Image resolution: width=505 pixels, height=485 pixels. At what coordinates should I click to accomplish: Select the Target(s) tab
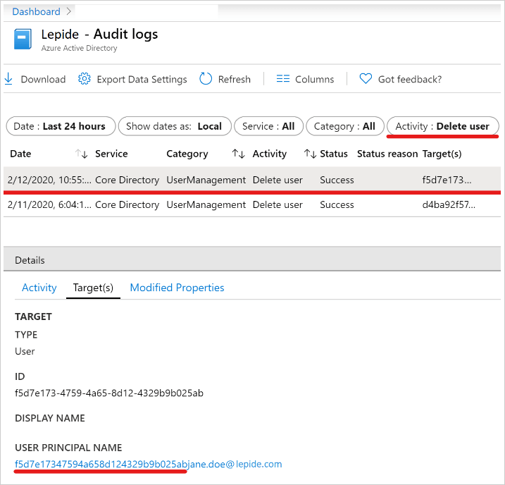point(93,288)
